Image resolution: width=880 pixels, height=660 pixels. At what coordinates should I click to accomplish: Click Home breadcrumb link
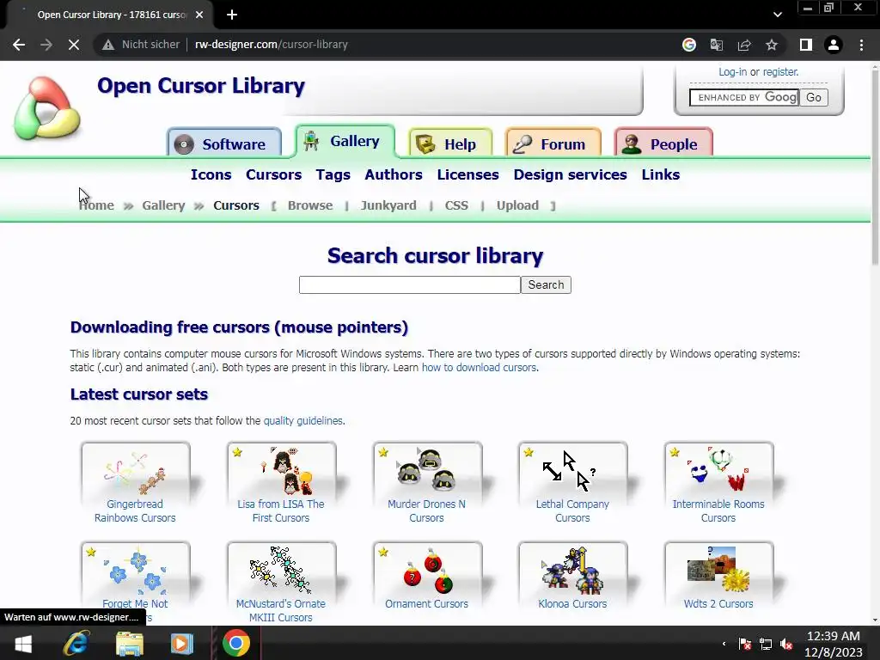pyautogui.click(x=96, y=205)
